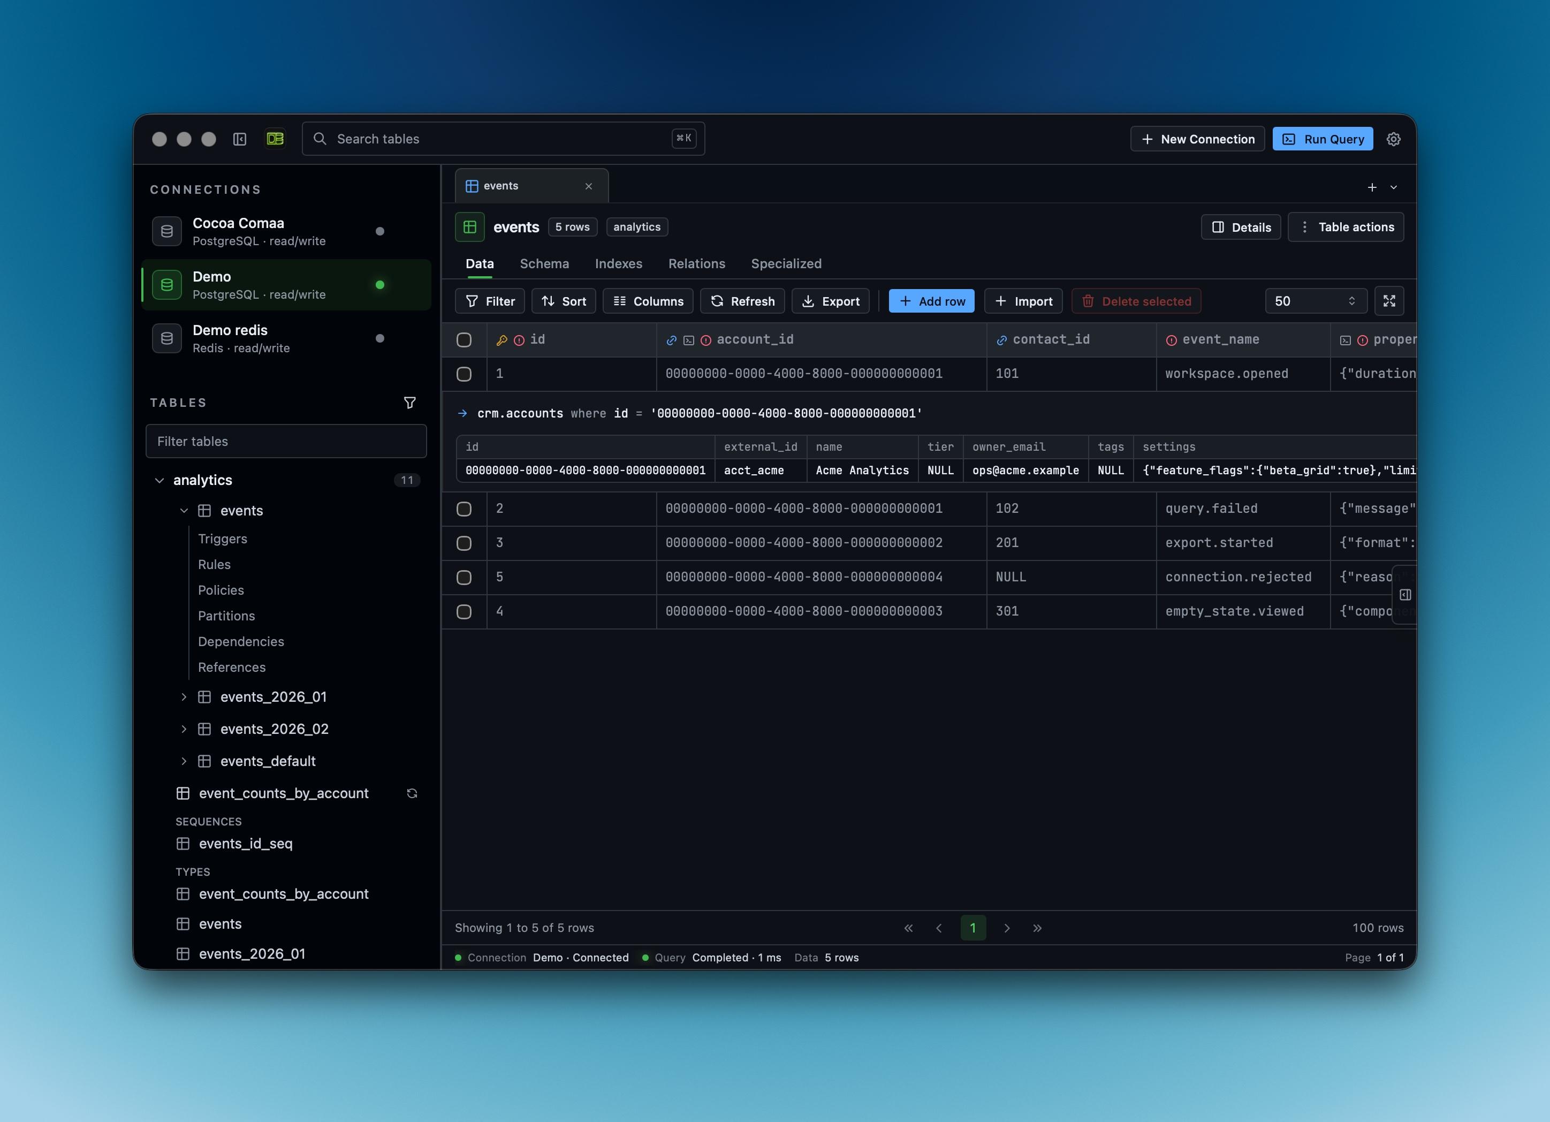Expand the events_2026_01 table node

pos(183,697)
